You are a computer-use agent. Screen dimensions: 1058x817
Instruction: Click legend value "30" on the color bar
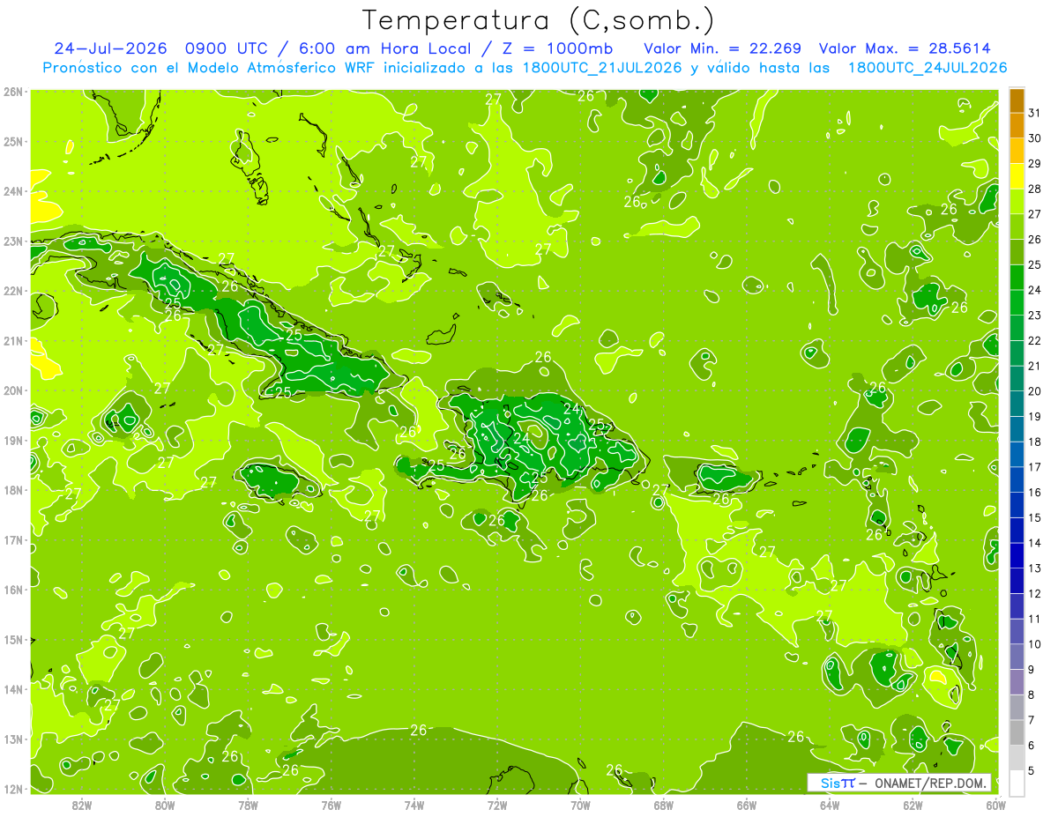click(1034, 138)
